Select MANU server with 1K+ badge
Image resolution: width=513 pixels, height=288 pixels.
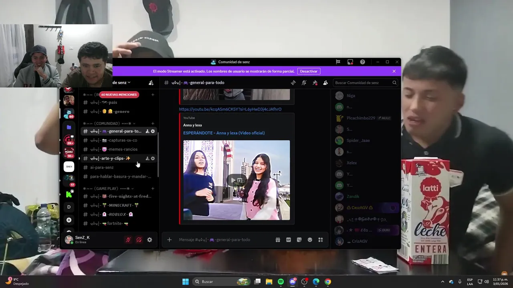tap(69, 153)
